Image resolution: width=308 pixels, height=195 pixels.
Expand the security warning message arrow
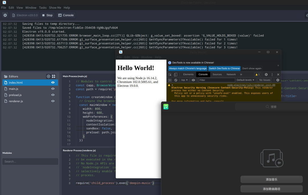[173, 85]
